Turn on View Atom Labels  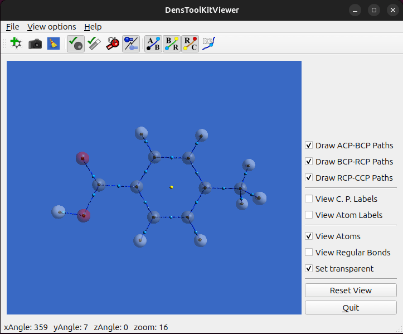click(309, 215)
